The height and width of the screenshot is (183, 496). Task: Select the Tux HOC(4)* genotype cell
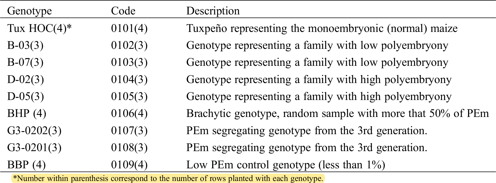click(39, 28)
